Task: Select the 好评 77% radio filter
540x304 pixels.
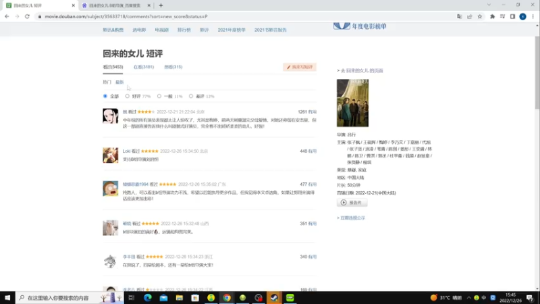Action: (128, 96)
